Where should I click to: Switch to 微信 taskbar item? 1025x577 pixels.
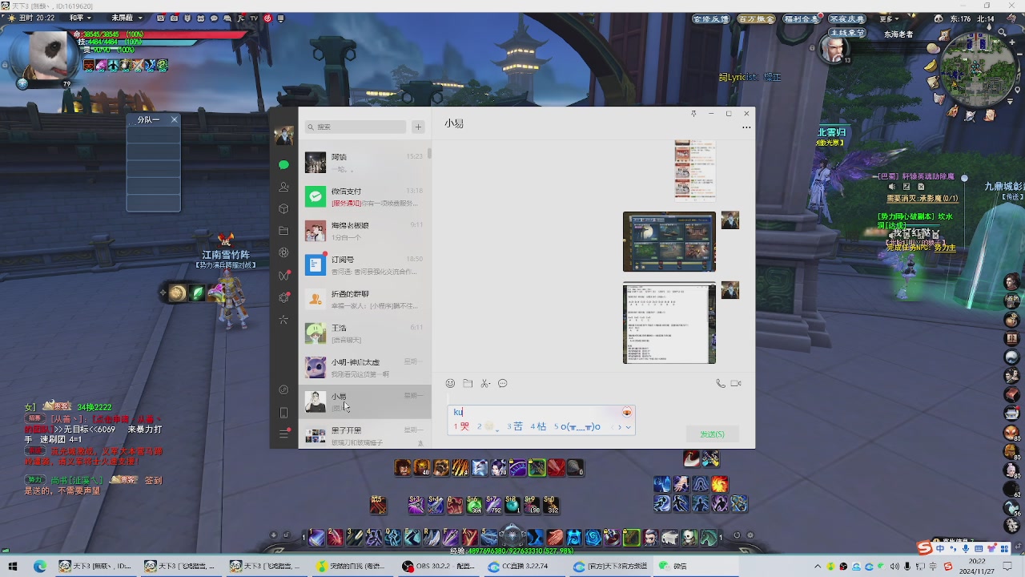click(x=695, y=566)
